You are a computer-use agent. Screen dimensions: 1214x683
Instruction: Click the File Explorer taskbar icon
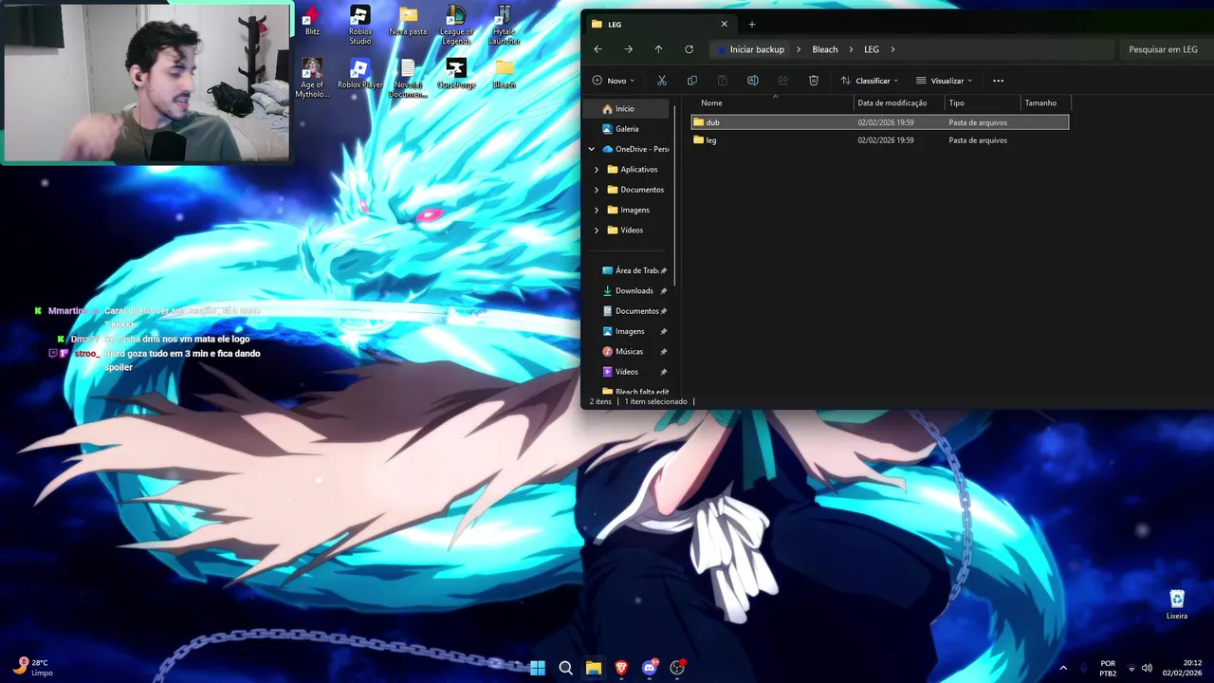click(594, 668)
